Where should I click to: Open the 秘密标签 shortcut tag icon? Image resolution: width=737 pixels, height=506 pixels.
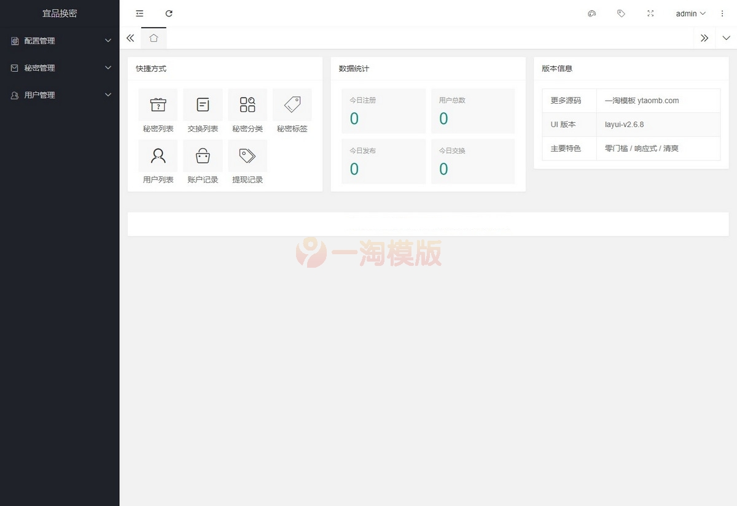pyautogui.click(x=292, y=105)
